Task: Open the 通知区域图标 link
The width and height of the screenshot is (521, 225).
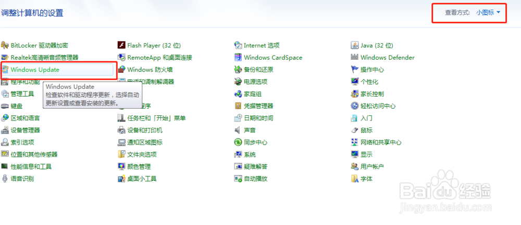Action: click(x=145, y=142)
